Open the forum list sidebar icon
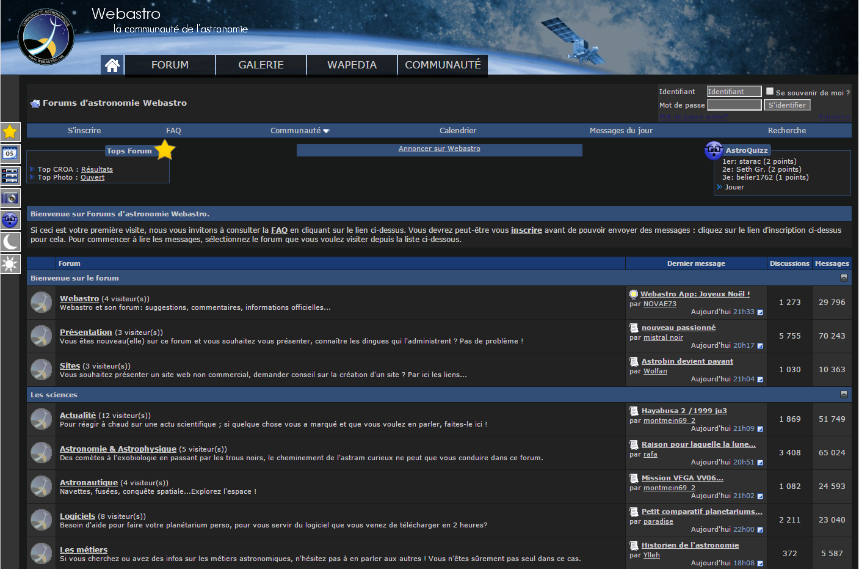 click(x=10, y=175)
